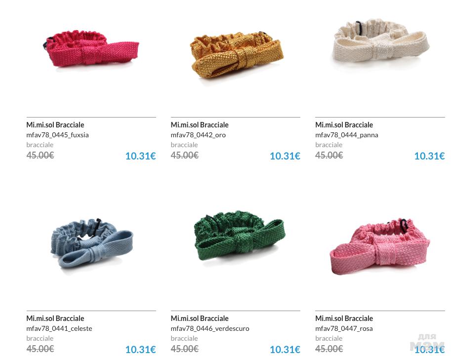The height and width of the screenshot is (358, 452).
Task: Click the bracciale category under verdescuro item
Action: [184, 338]
